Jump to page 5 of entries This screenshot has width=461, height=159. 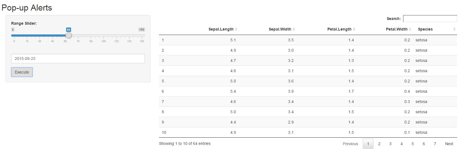tap(412, 144)
